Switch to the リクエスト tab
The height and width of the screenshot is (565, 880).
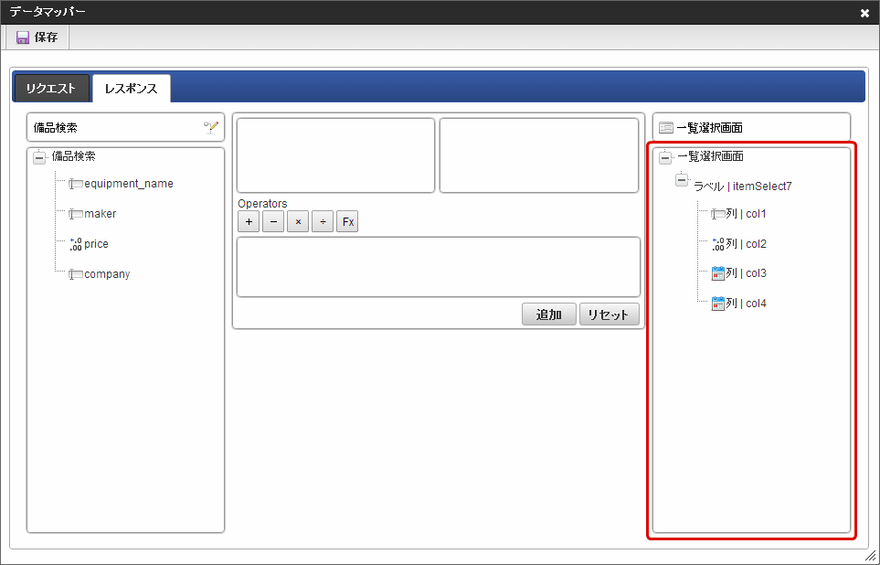pyautogui.click(x=50, y=88)
